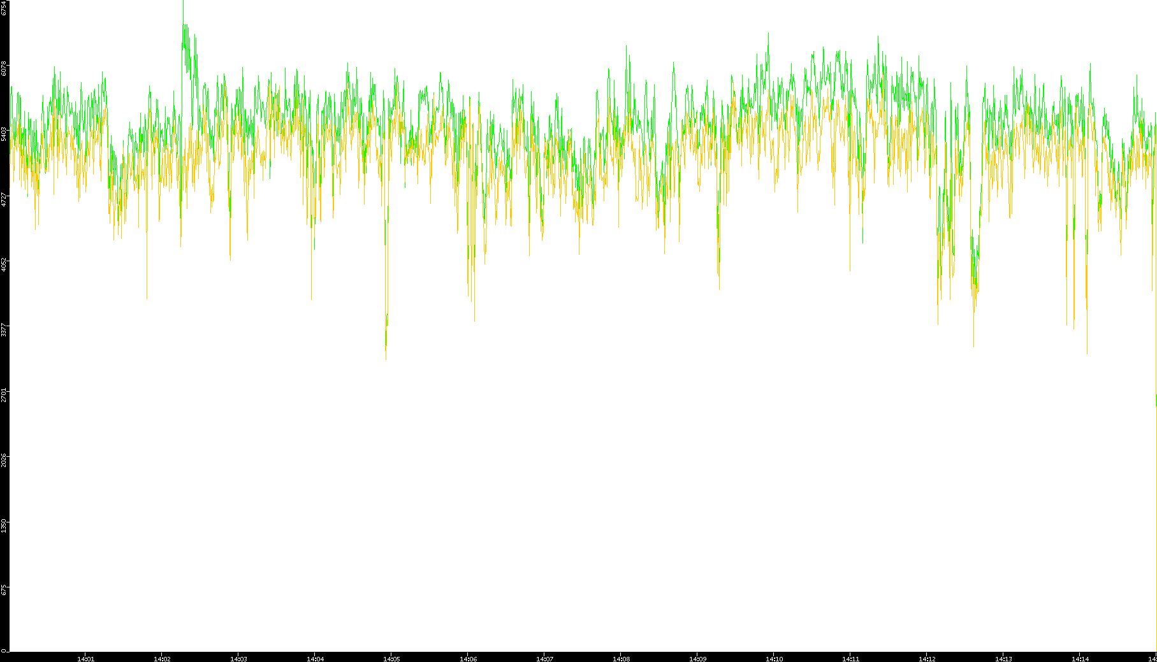This screenshot has height=662, width=1157.
Task: Click the 14:08 time axis label
Action: 621,658
